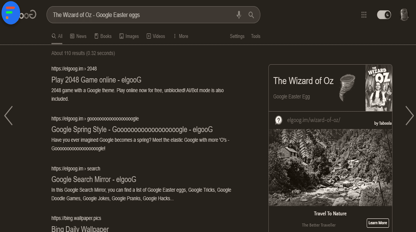Click the question mark icon beside elgoog link
Image resolution: width=416 pixels, height=232 pixels.
pyautogui.click(x=278, y=120)
